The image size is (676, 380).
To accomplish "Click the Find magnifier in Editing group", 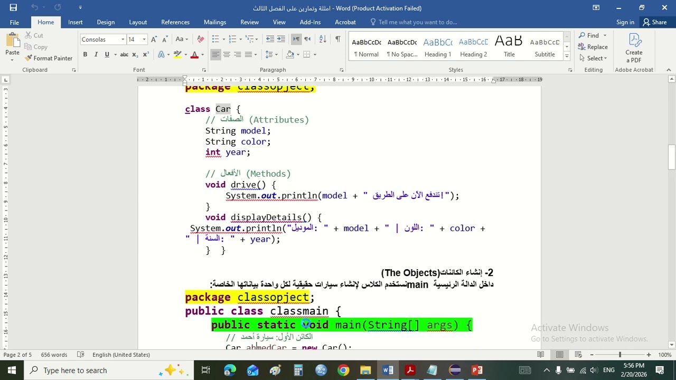I will coord(589,35).
